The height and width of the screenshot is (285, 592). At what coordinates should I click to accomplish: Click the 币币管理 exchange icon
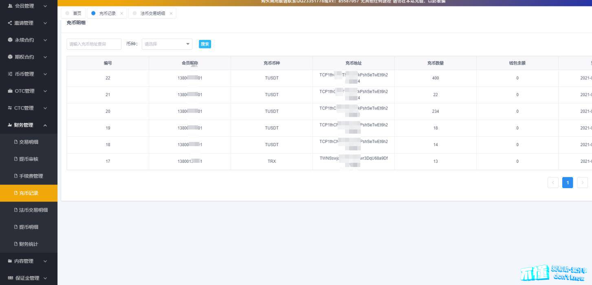click(10, 74)
